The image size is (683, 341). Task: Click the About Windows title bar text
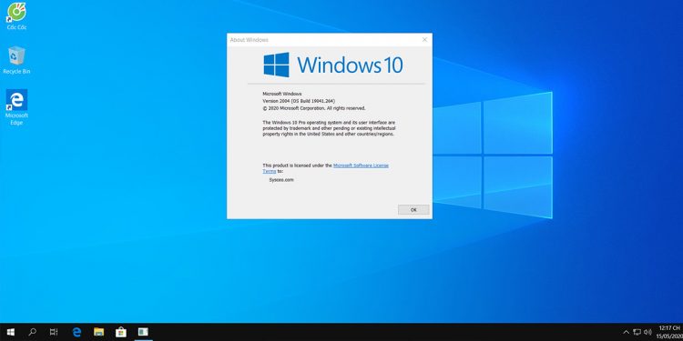[250, 40]
